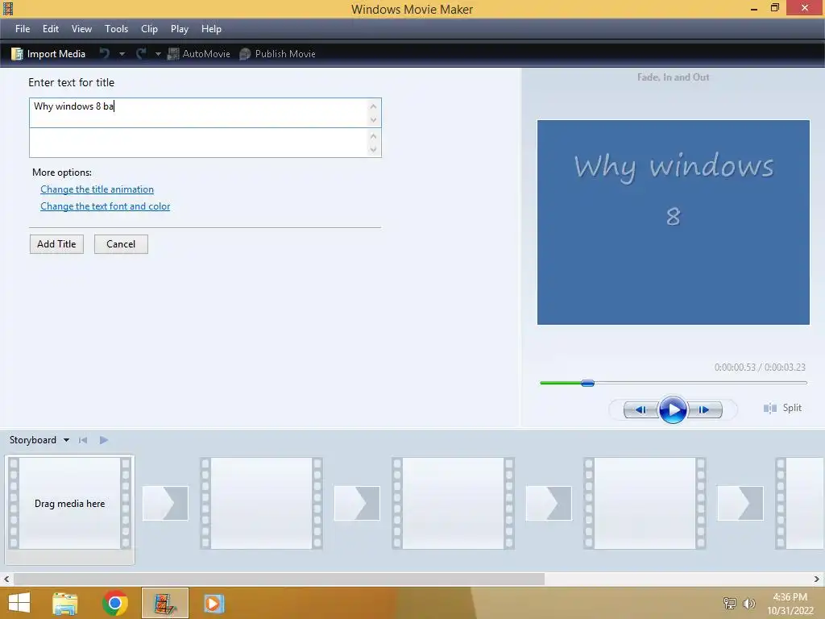Open the Undo history dropdown arrow
825x619 pixels.
coord(122,54)
